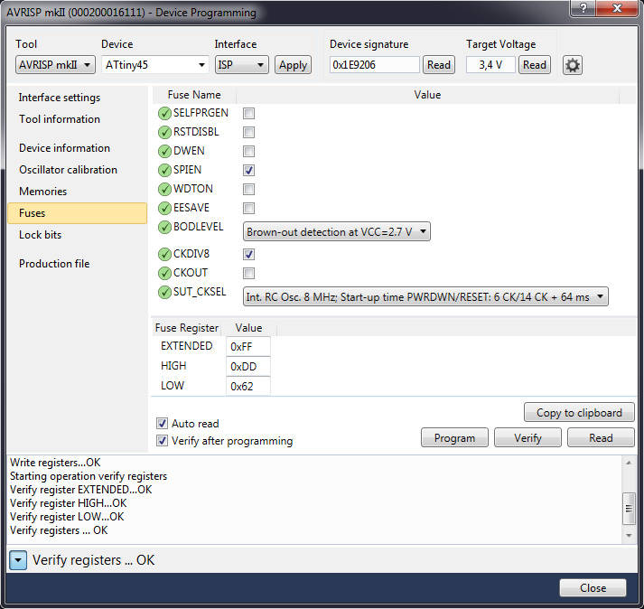
Task: Toggle Verify after programming checkbox
Action: tap(163, 441)
